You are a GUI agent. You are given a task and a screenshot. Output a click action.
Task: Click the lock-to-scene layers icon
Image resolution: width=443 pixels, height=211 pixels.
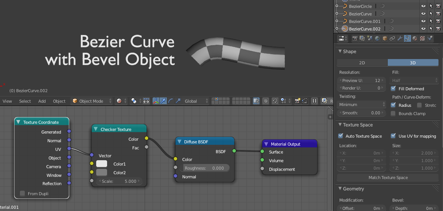(x=256, y=101)
